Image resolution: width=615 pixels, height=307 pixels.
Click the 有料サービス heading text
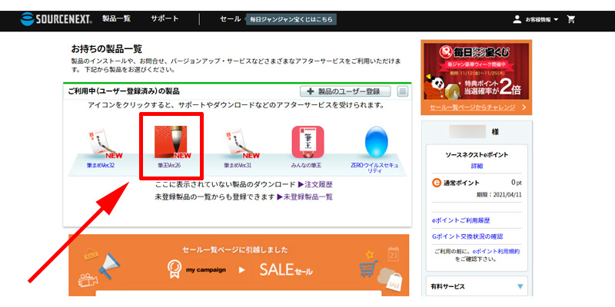coord(448,286)
